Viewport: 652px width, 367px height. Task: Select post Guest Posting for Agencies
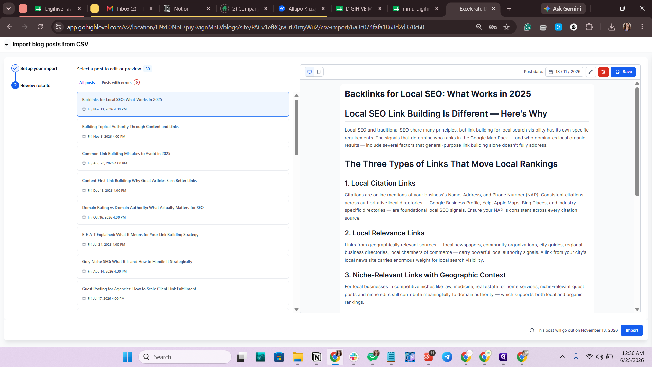pos(183,293)
